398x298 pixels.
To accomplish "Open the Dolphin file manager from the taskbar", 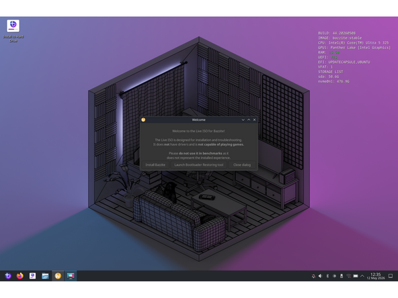I will pos(45,276).
